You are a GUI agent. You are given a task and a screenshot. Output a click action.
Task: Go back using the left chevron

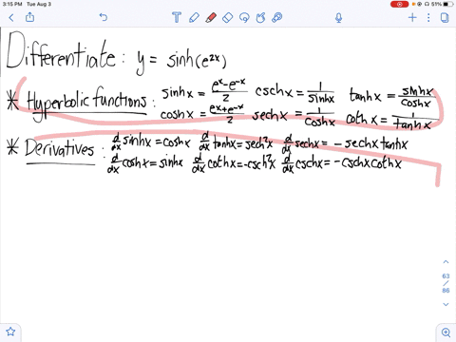point(11,17)
